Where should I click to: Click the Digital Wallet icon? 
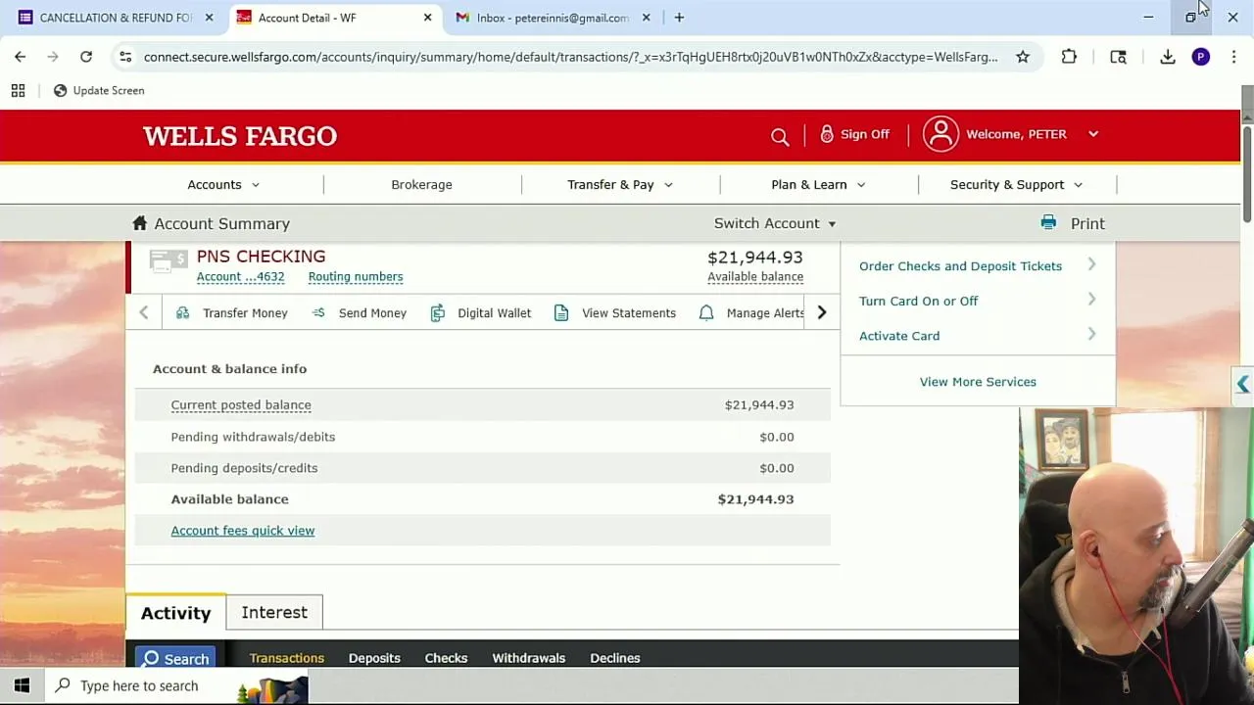coord(437,312)
